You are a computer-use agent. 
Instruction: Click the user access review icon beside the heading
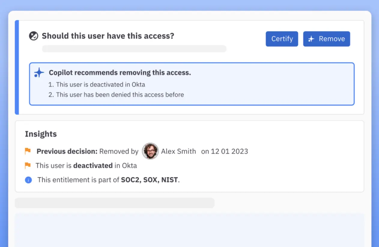pos(33,36)
